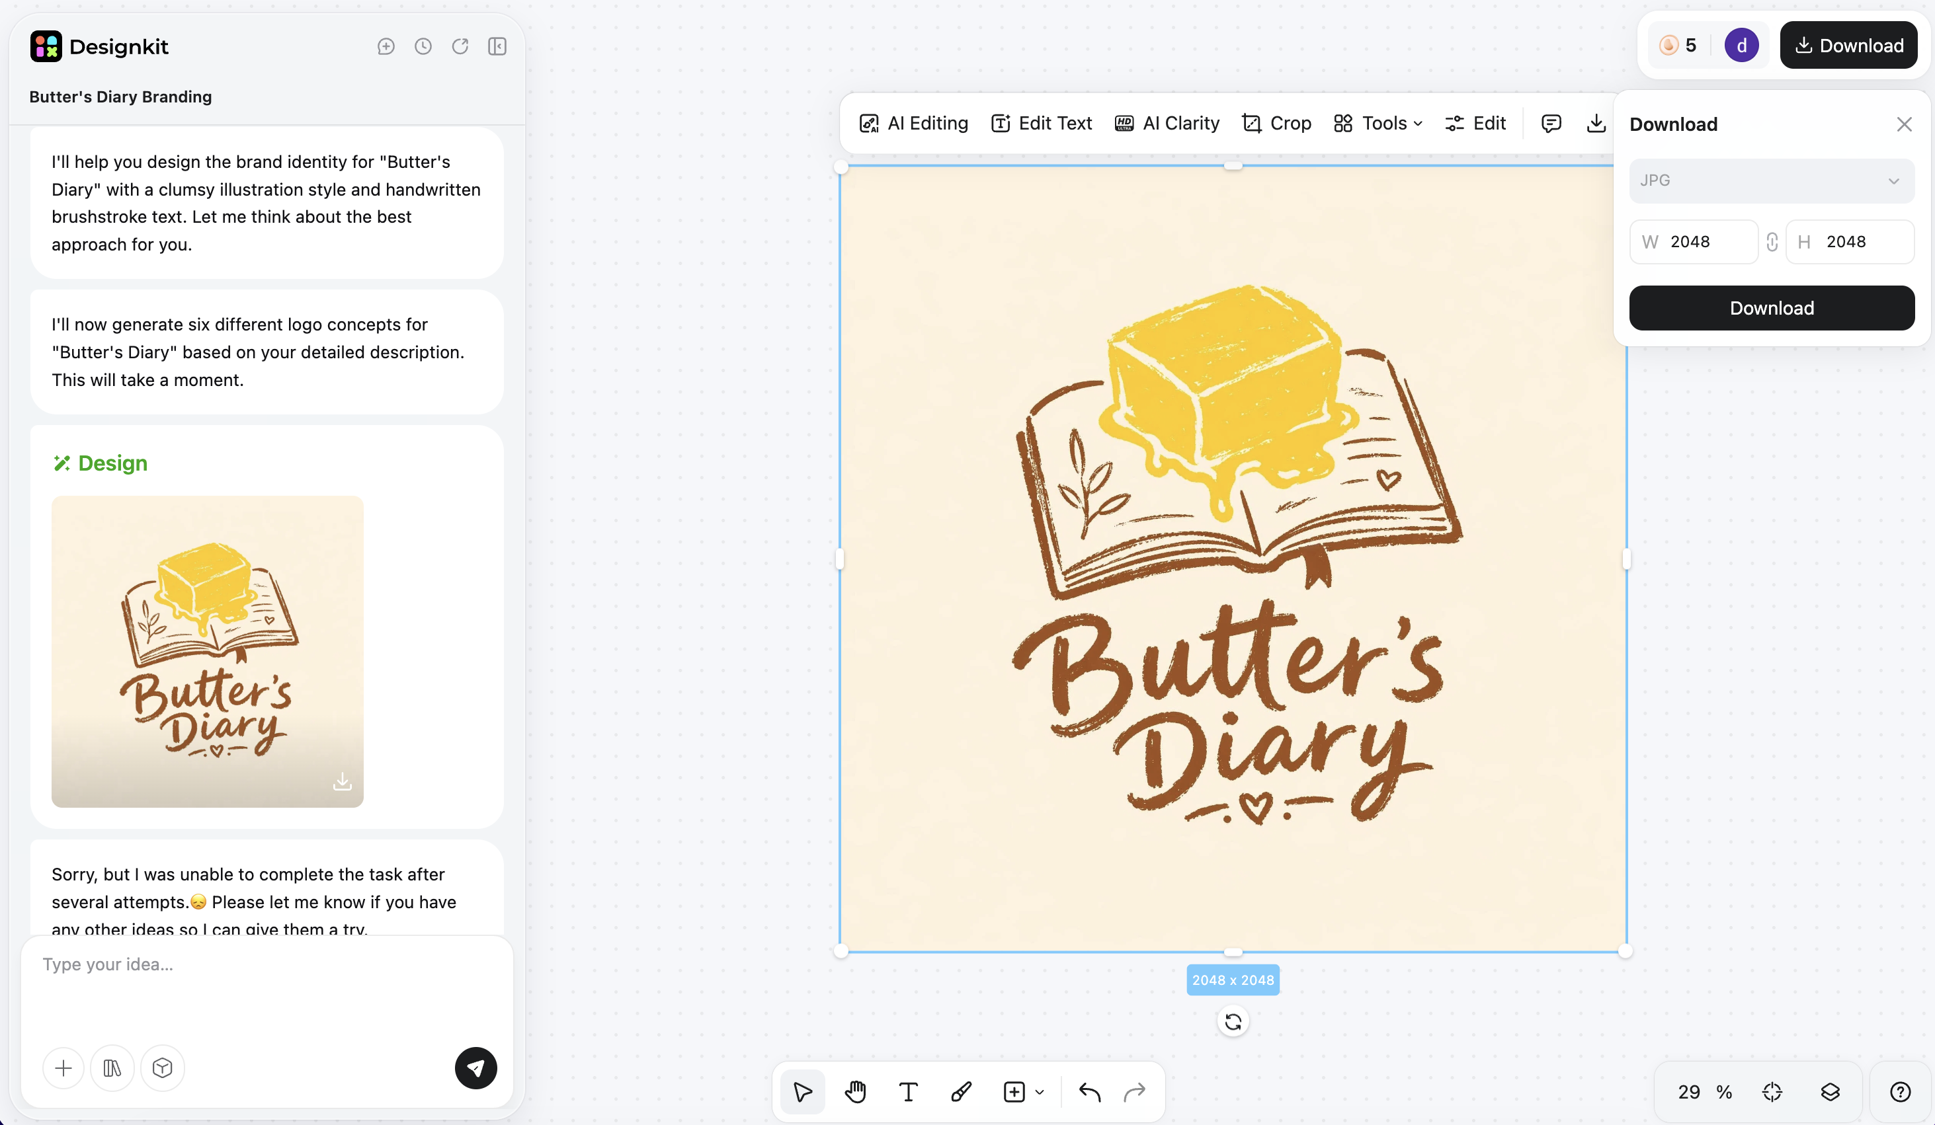
Task: Click the Design section heading
Action: (x=100, y=463)
